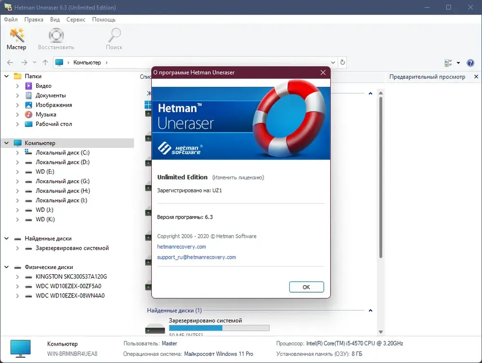Open the Поиск magnifier tool

[x=114, y=39]
